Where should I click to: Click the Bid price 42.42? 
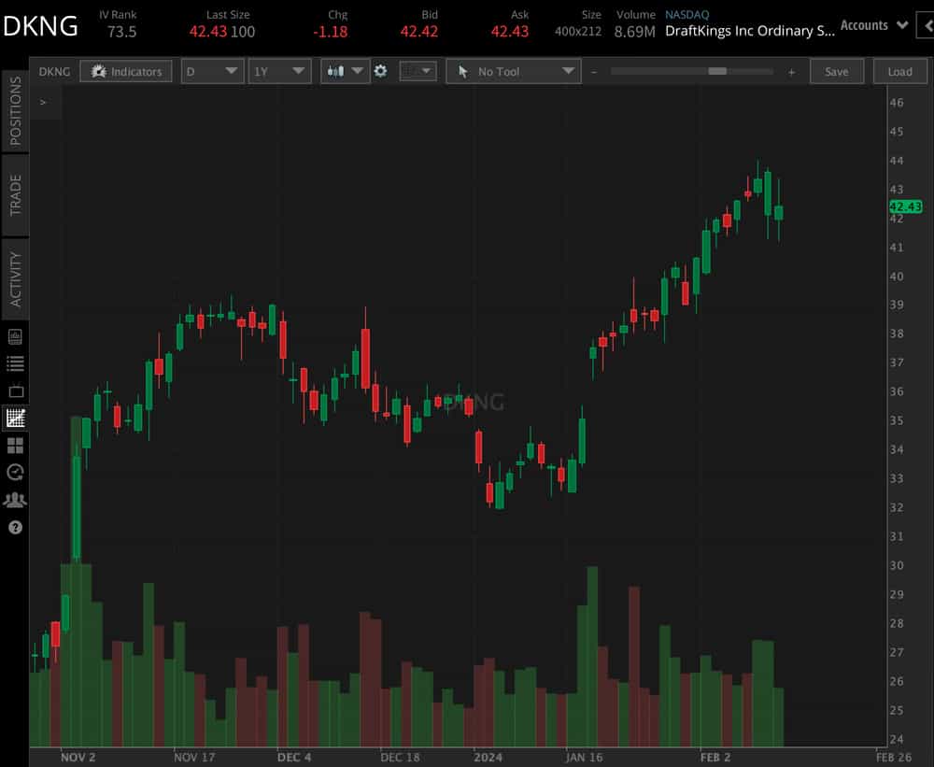418,32
